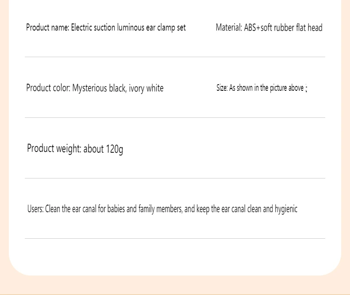Click the 'Material:' label

tap(229, 27)
